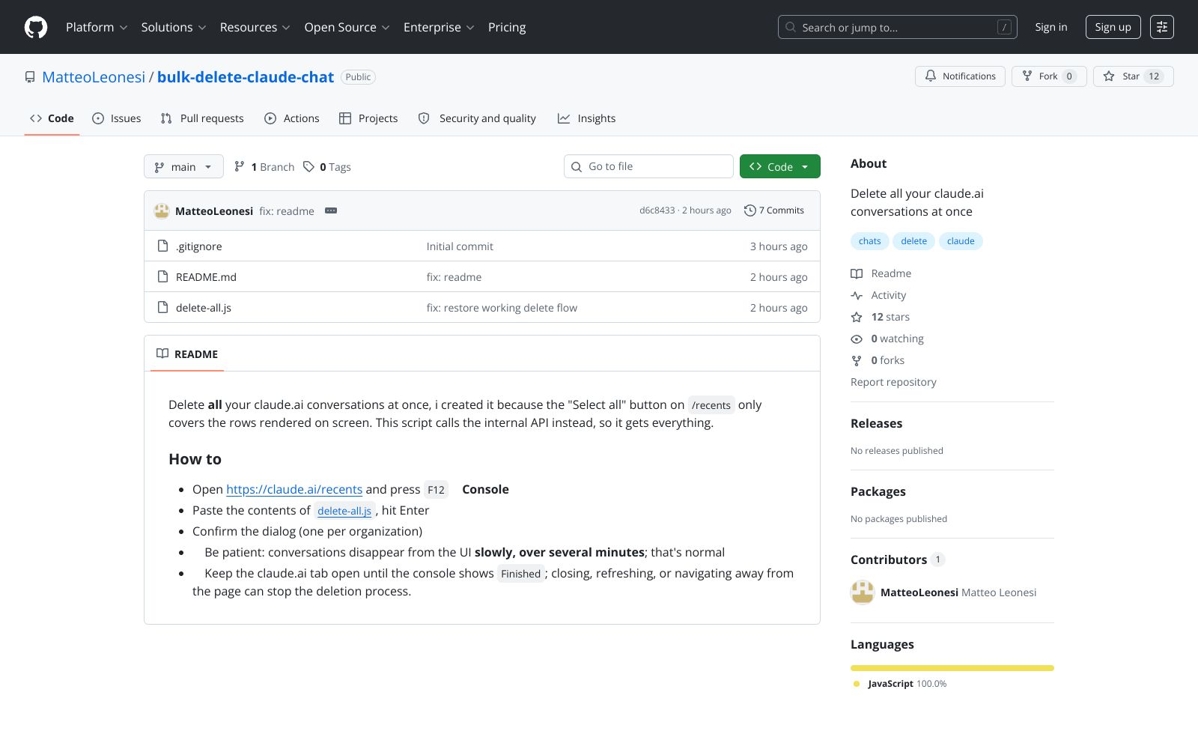Open latest commit message fix: readme
This screenshot has height=749, width=1198.
(287, 211)
